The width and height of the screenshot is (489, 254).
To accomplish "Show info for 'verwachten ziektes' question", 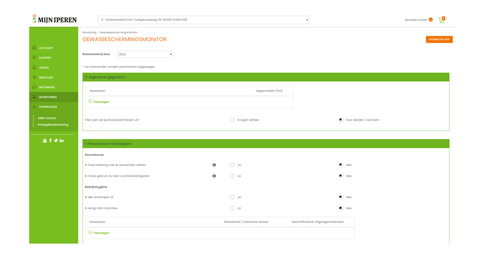I will click(x=214, y=165).
